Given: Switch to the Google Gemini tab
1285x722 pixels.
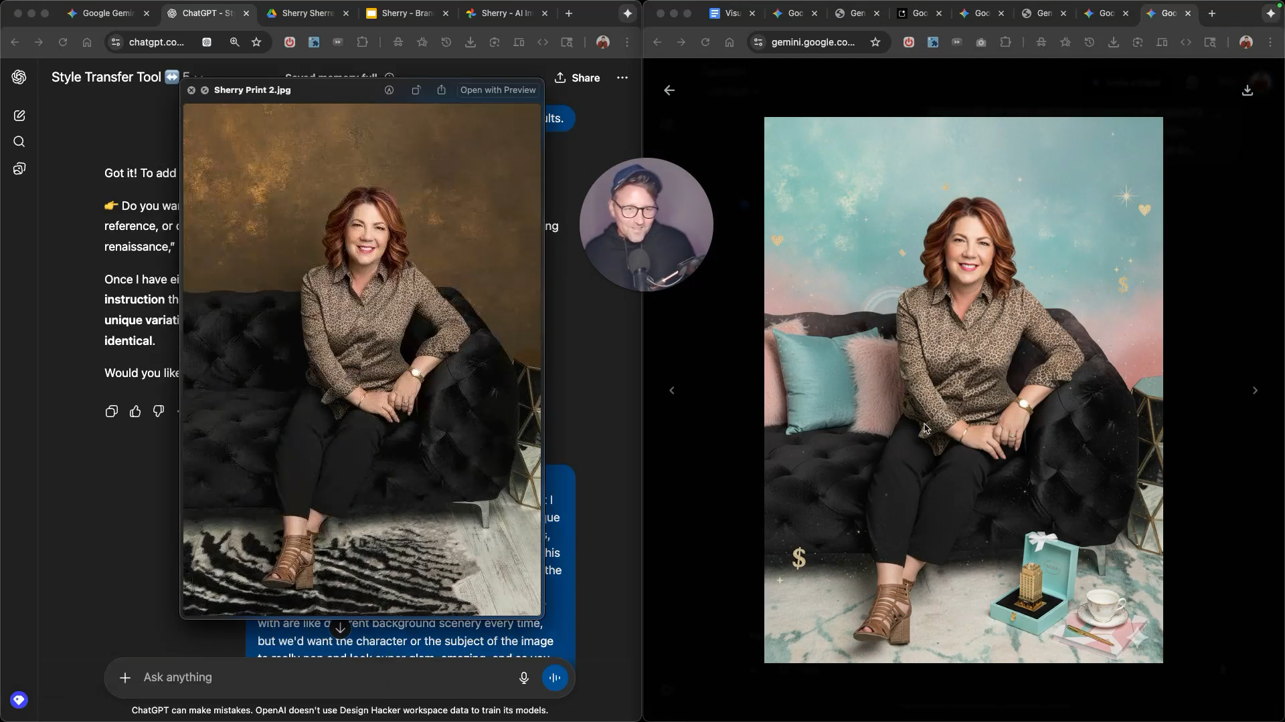Looking at the screenshot, I should pos(107,13).
